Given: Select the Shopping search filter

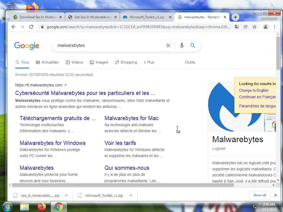Looking at the screenshot, I should [x=126, y=62].
